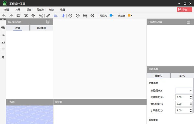Decrease 安装高度 with down arrow
The height and width of the screenshot is (124, 194).
point(191,98)
